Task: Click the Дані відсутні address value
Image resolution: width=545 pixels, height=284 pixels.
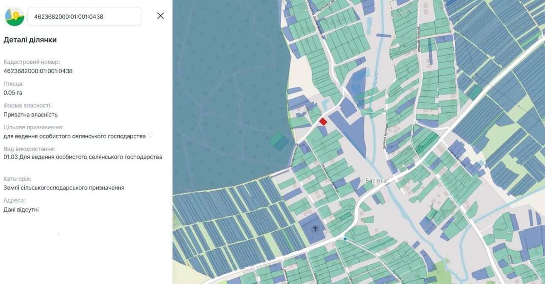Action: tap(21, 210)
